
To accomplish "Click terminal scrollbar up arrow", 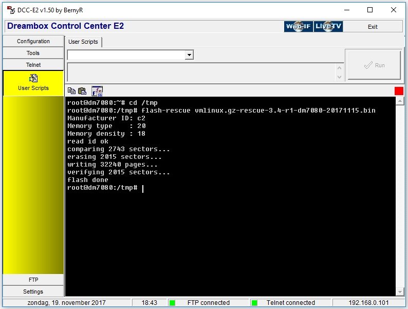I will pyautogui.click(x=400, y=101).
